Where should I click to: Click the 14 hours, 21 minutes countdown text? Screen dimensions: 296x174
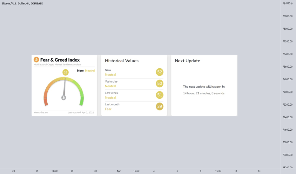(204, 93)
